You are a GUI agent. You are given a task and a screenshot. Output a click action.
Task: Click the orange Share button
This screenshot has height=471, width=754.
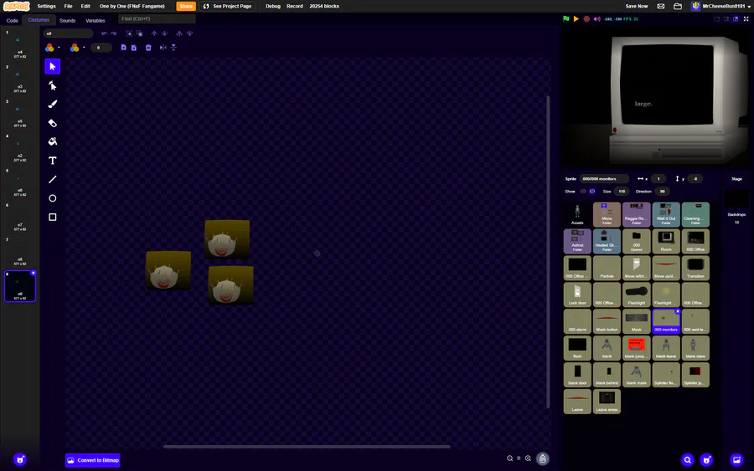tap(186, 6)
